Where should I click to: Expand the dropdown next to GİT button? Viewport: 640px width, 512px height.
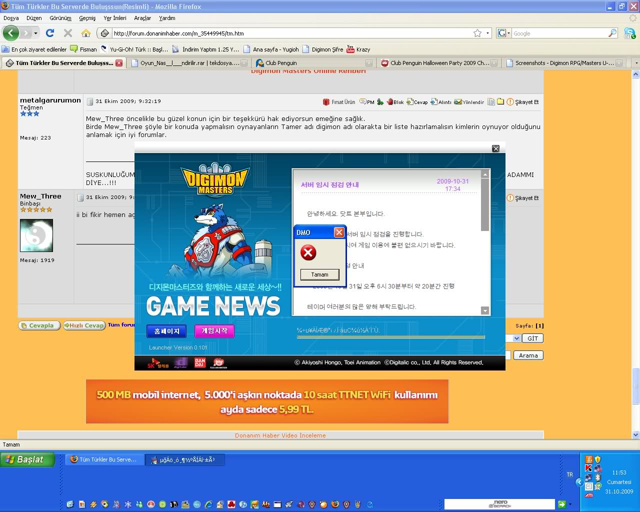pyautogui.click(x=517, y=338)
